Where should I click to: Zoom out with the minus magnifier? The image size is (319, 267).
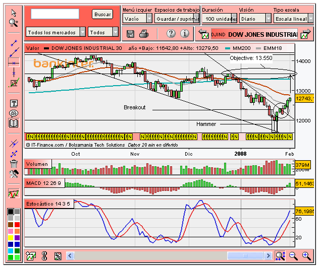(x=293, y=256)
